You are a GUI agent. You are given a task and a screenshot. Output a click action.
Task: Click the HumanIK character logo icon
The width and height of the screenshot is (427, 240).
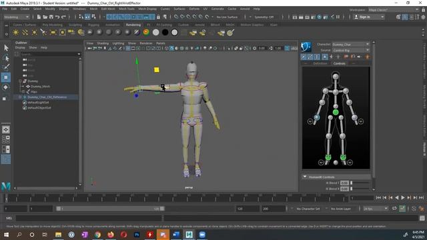(306, 47)
